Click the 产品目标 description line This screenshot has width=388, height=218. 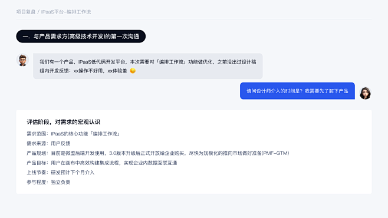coord(102,163)
